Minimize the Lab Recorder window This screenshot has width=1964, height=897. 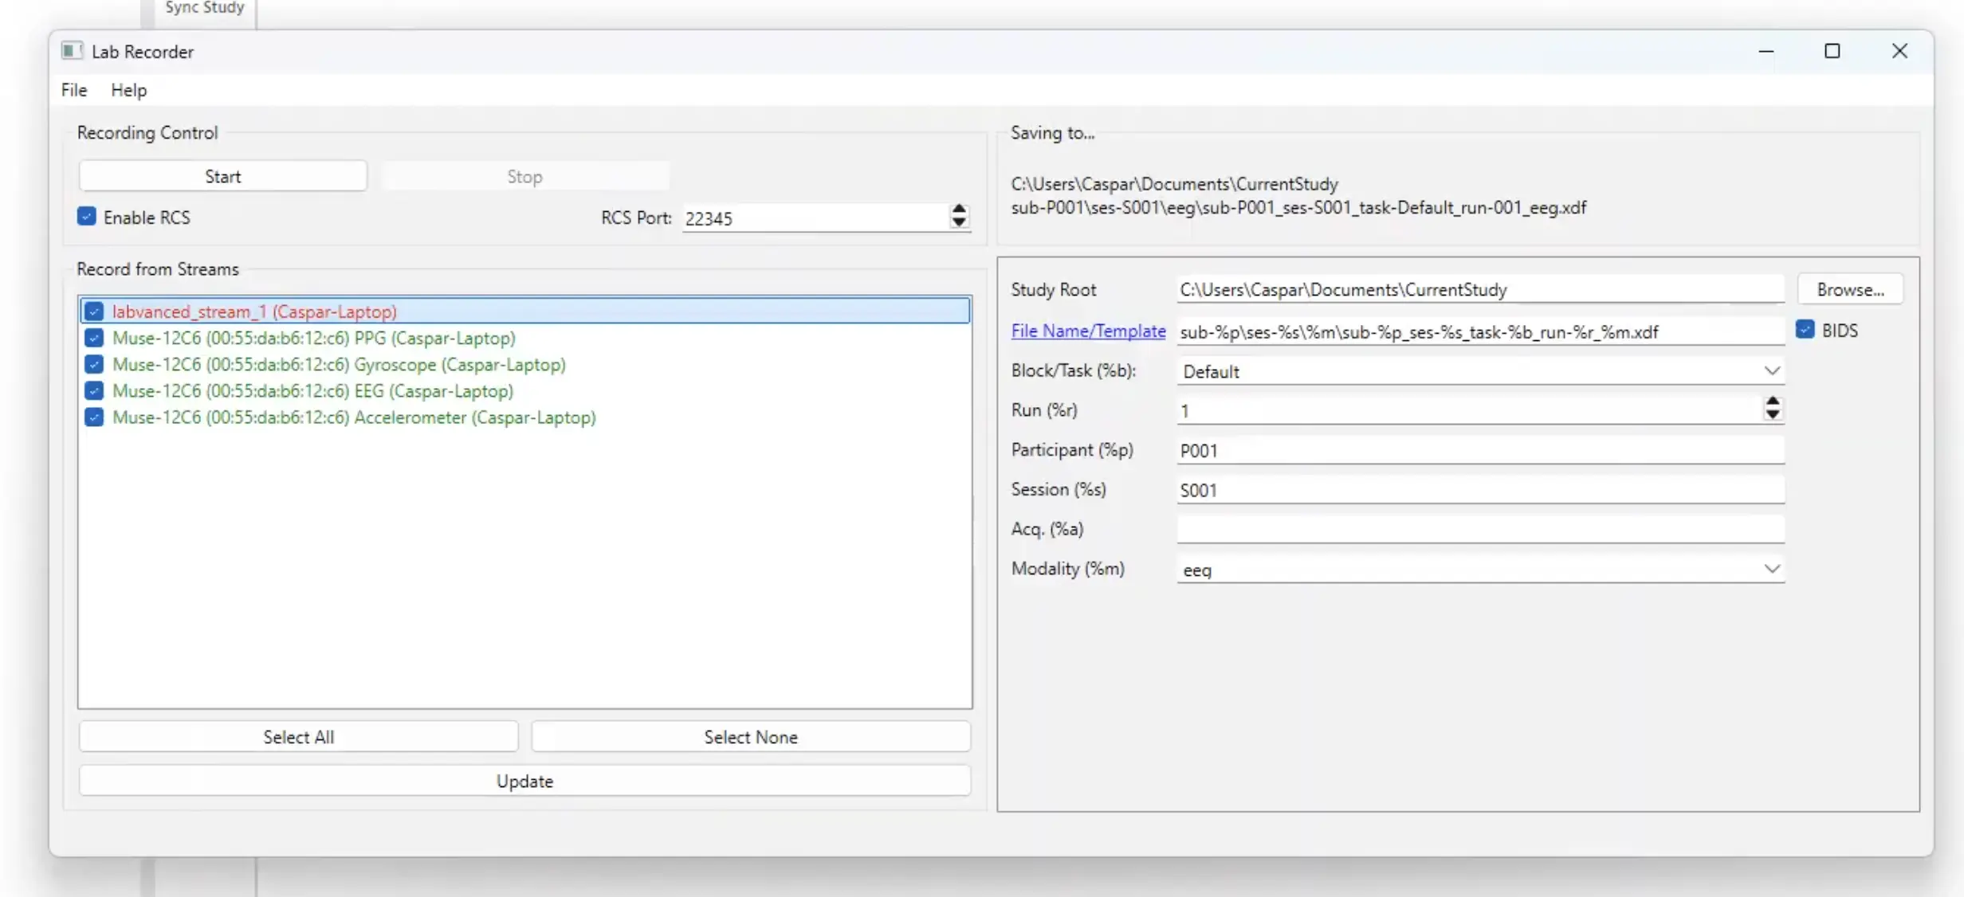[1766, 51]
